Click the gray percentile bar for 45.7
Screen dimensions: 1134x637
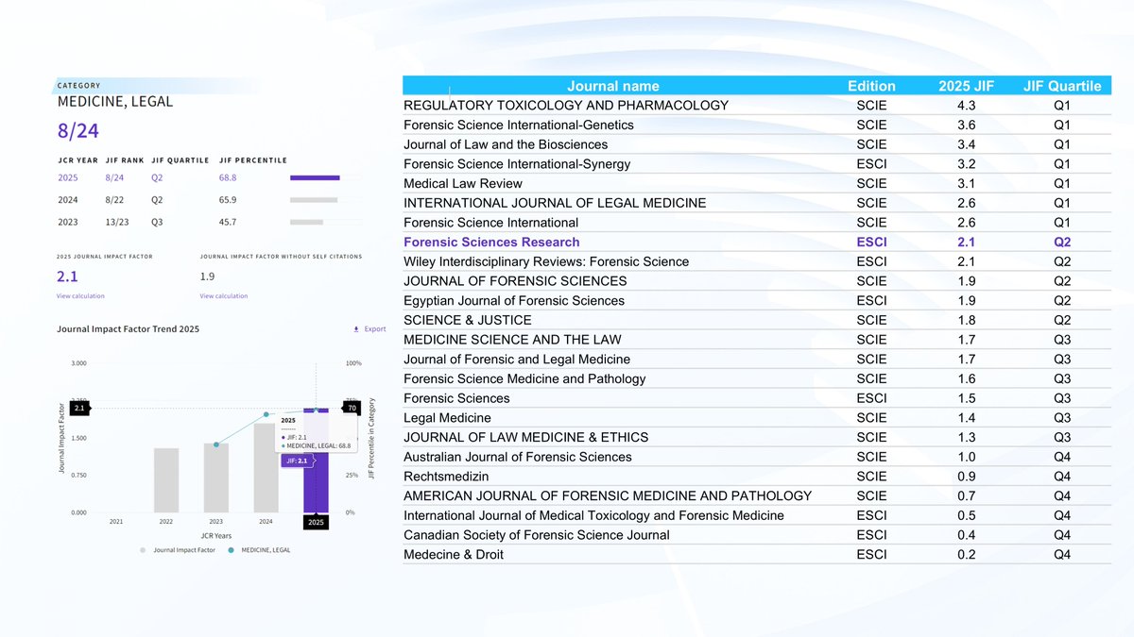tap(306, 222)
